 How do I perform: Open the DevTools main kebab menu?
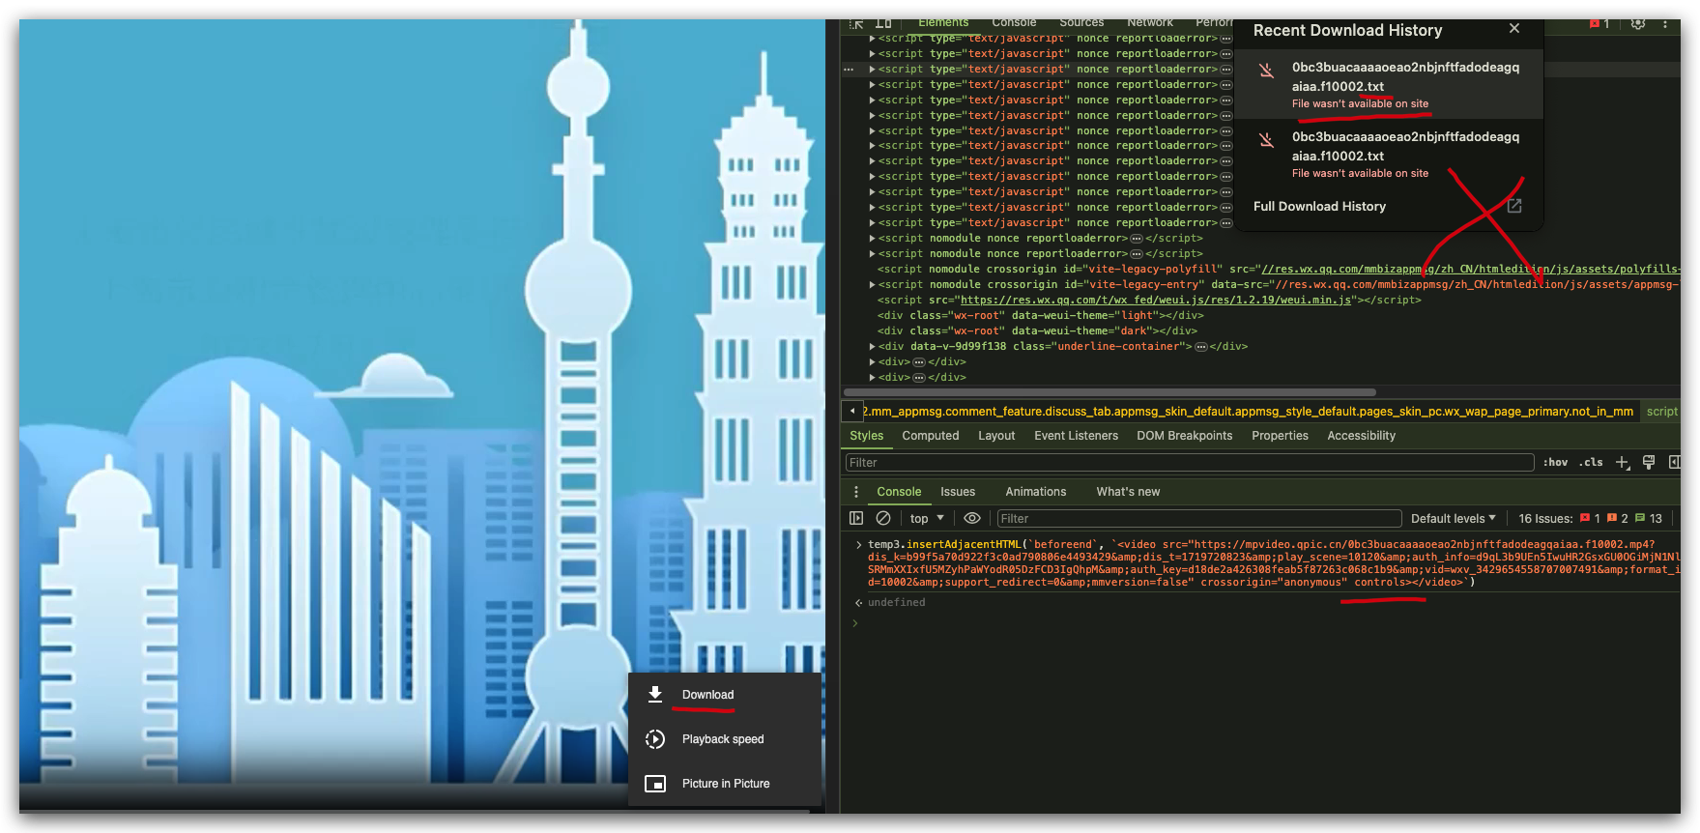point(1665,23)
